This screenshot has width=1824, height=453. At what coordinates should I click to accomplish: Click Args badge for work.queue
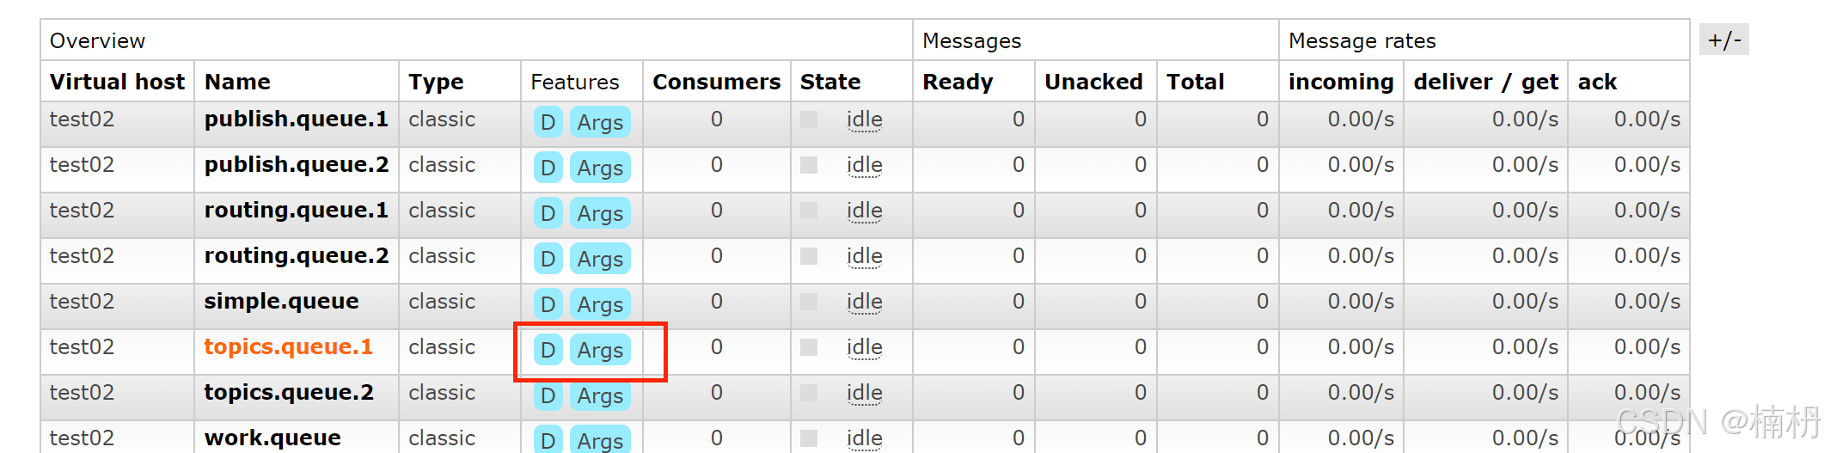pyautogui.click(x=600, y=440)
